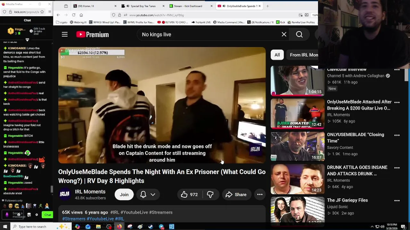Open the IRL Moments channel avatar
This screenshot has width=410, height=230.
(65, 195)
